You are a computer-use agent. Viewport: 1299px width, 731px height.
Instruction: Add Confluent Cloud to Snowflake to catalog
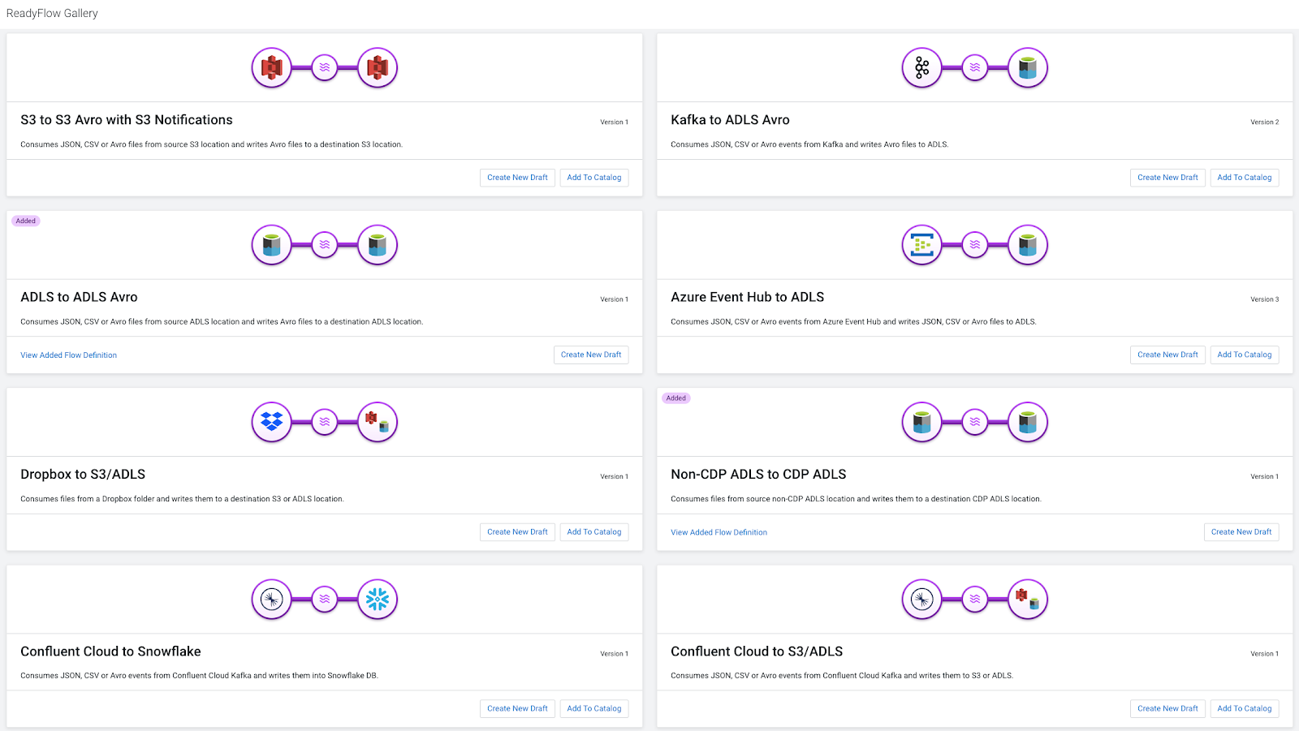pos(594,709)
